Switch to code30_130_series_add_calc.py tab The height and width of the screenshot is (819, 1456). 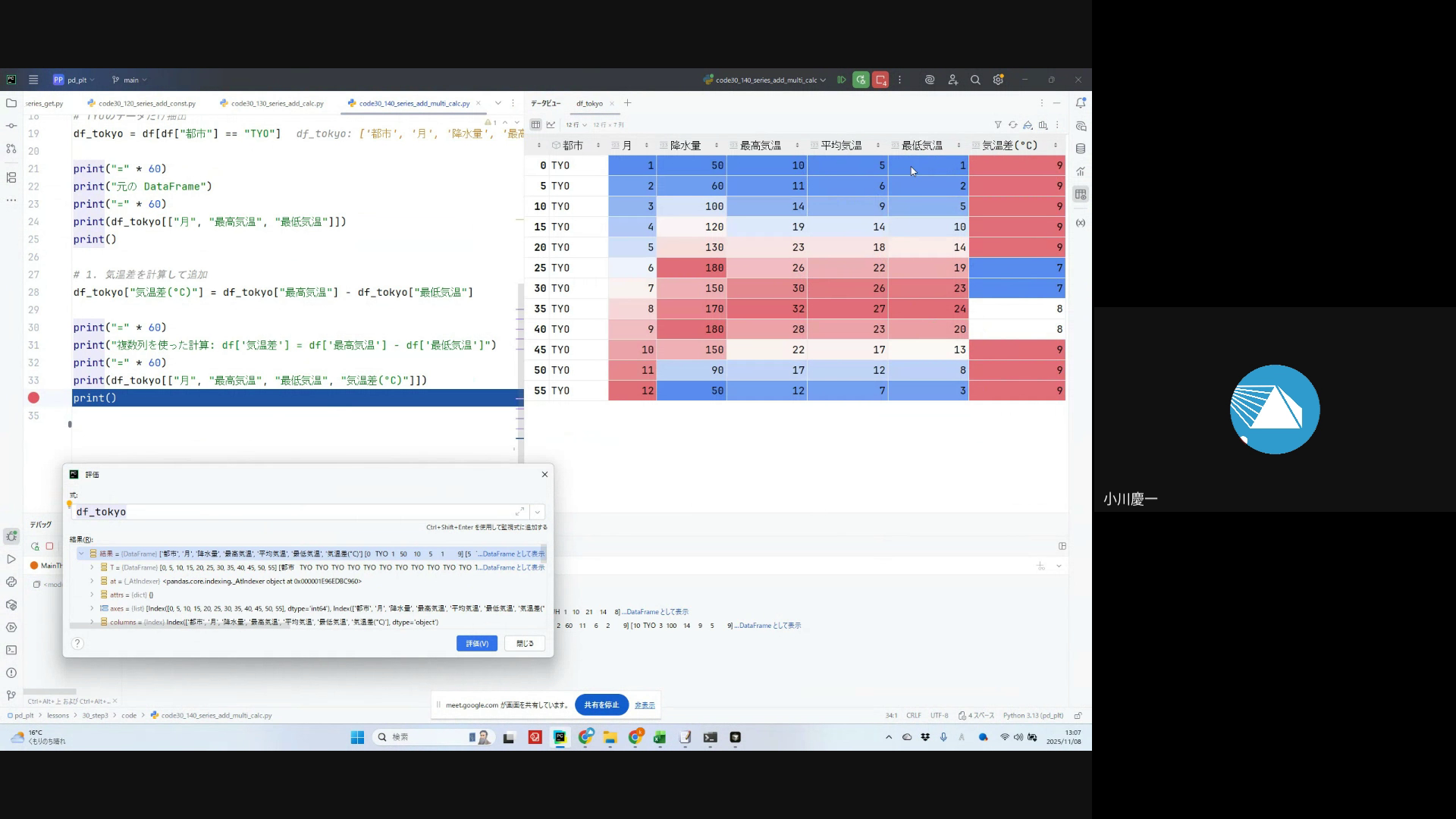(x=277, y=103)
